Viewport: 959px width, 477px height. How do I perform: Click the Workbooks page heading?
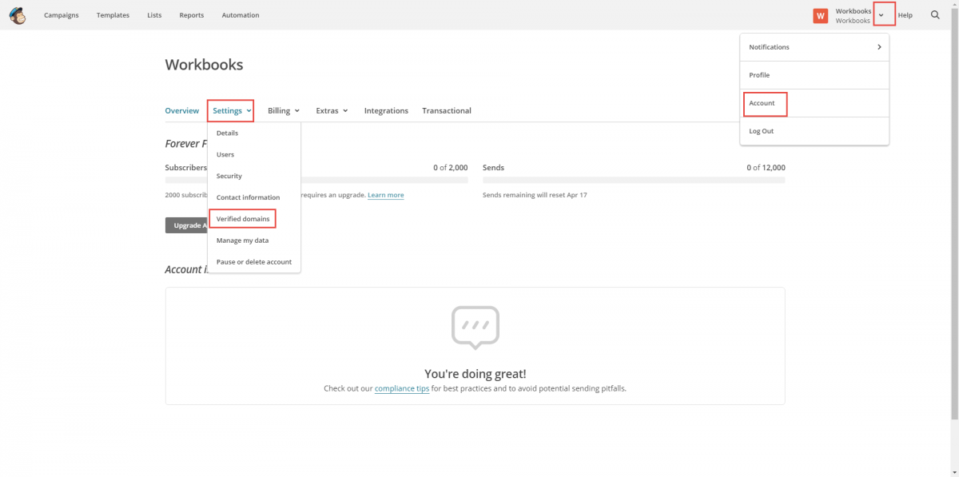(204, 65)
